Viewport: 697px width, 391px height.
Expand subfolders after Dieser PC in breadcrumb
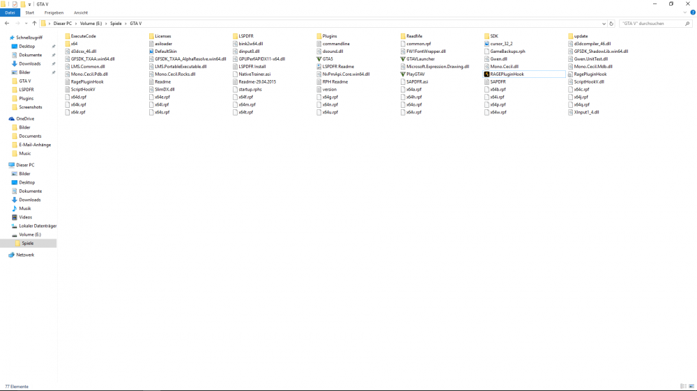point(75,24)
